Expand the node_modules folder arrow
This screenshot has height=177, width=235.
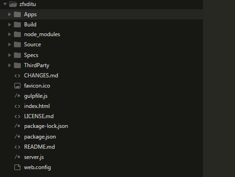pyautogui.click(x=9, y=34)
